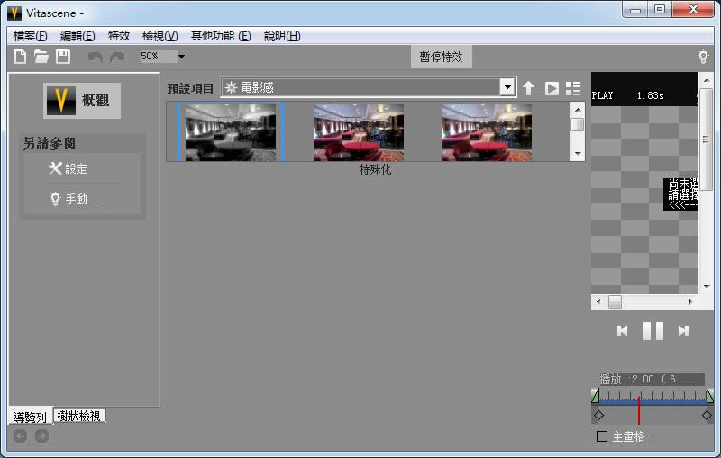Click the right keyframe diamond icon

point(707,416)
